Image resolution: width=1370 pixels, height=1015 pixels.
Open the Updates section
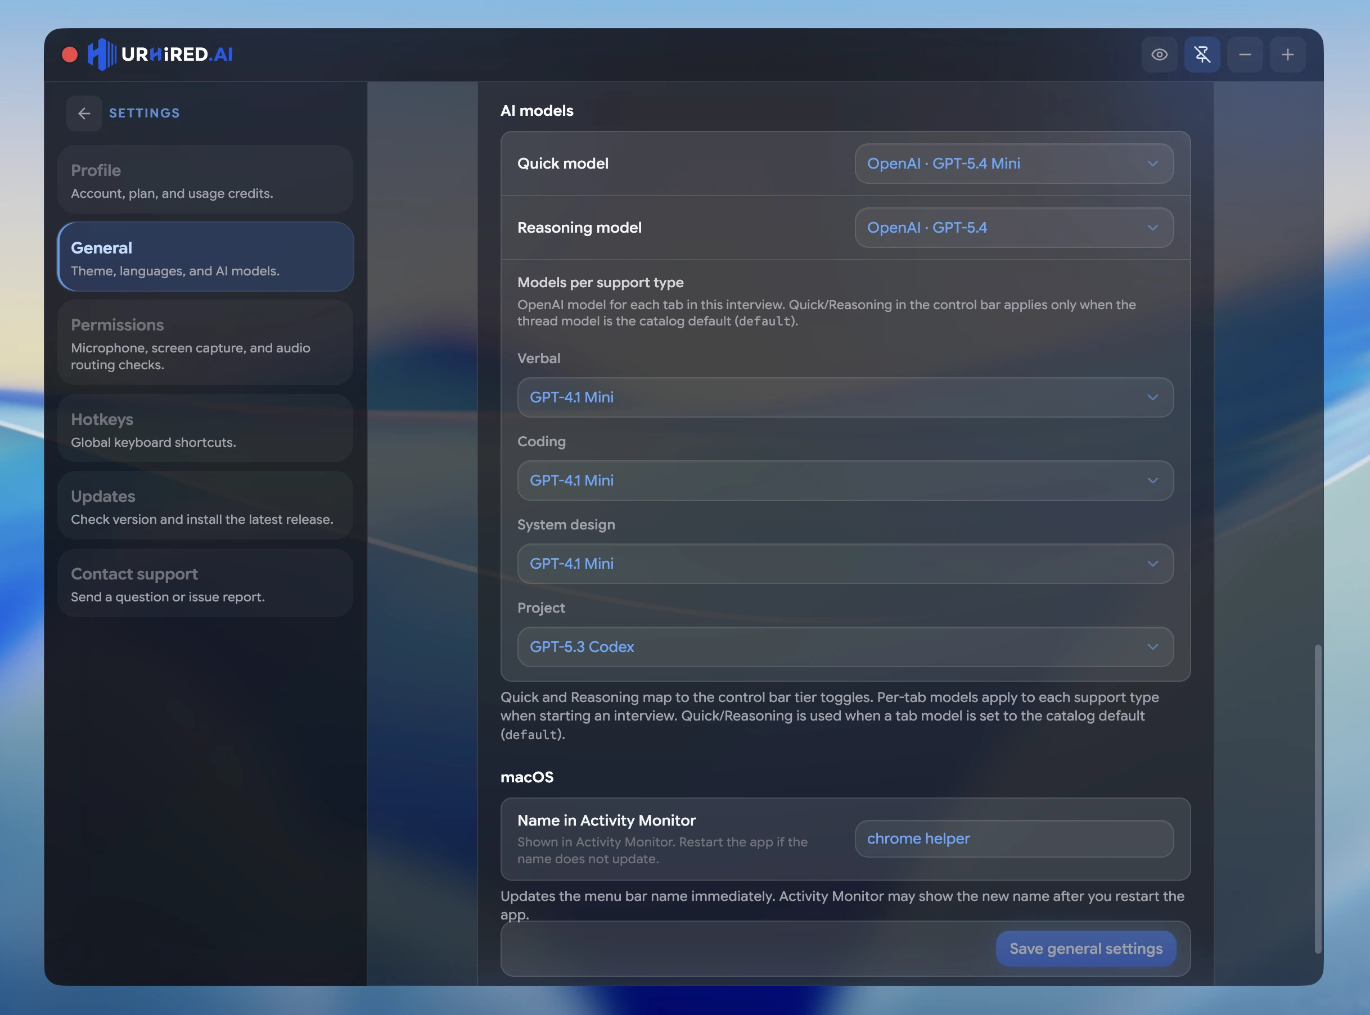click(205, 506)
